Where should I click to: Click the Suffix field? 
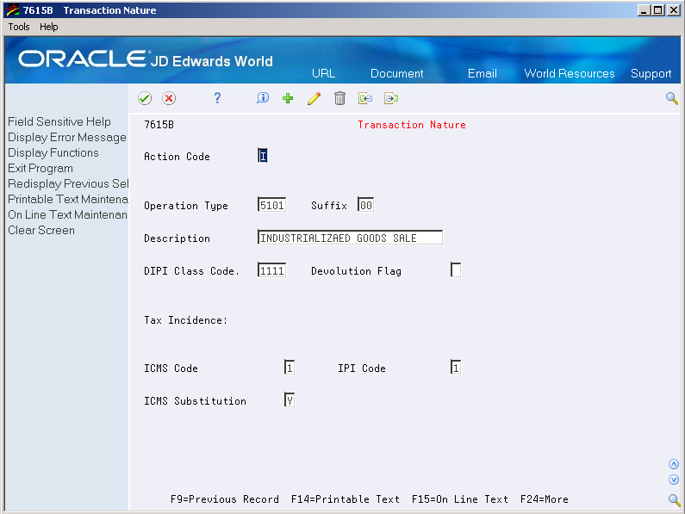coord(365,205)
